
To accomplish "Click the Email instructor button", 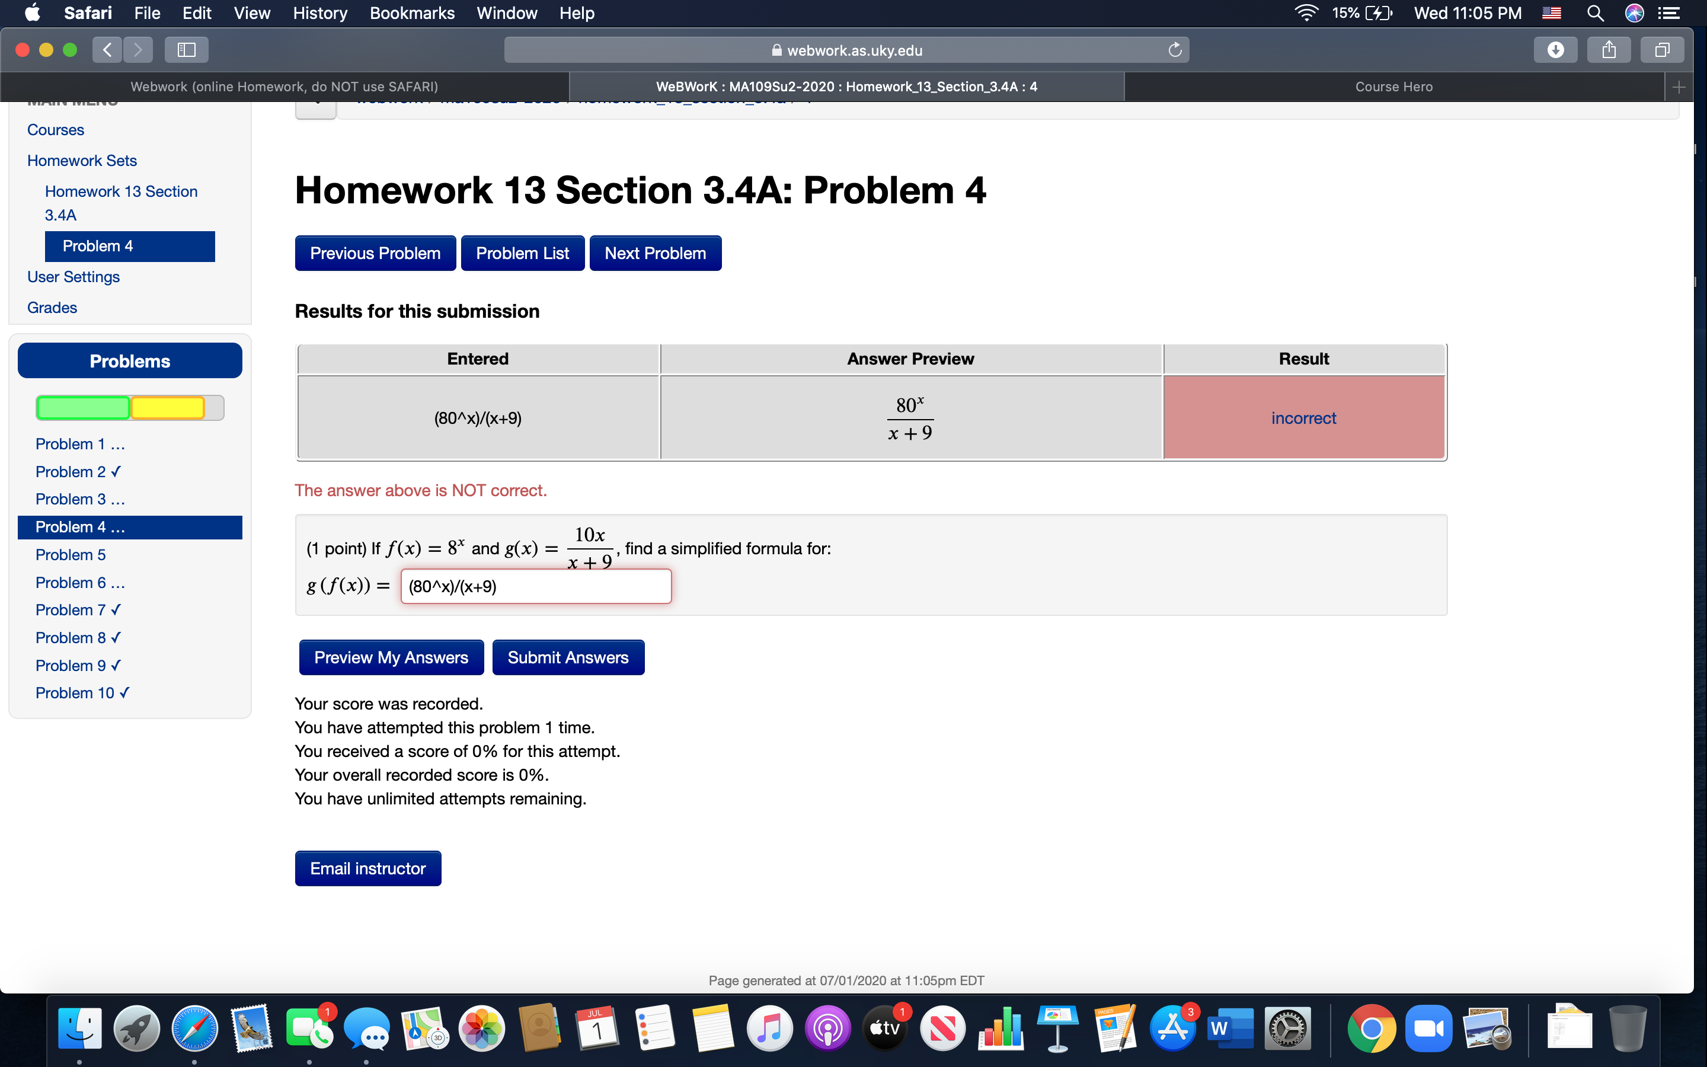I will (367, 867).
